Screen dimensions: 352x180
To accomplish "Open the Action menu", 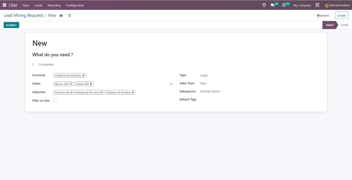I will (x=323, y=16).
